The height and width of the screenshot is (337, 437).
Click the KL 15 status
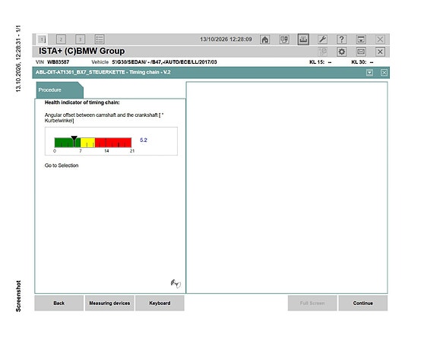(320, 62)
